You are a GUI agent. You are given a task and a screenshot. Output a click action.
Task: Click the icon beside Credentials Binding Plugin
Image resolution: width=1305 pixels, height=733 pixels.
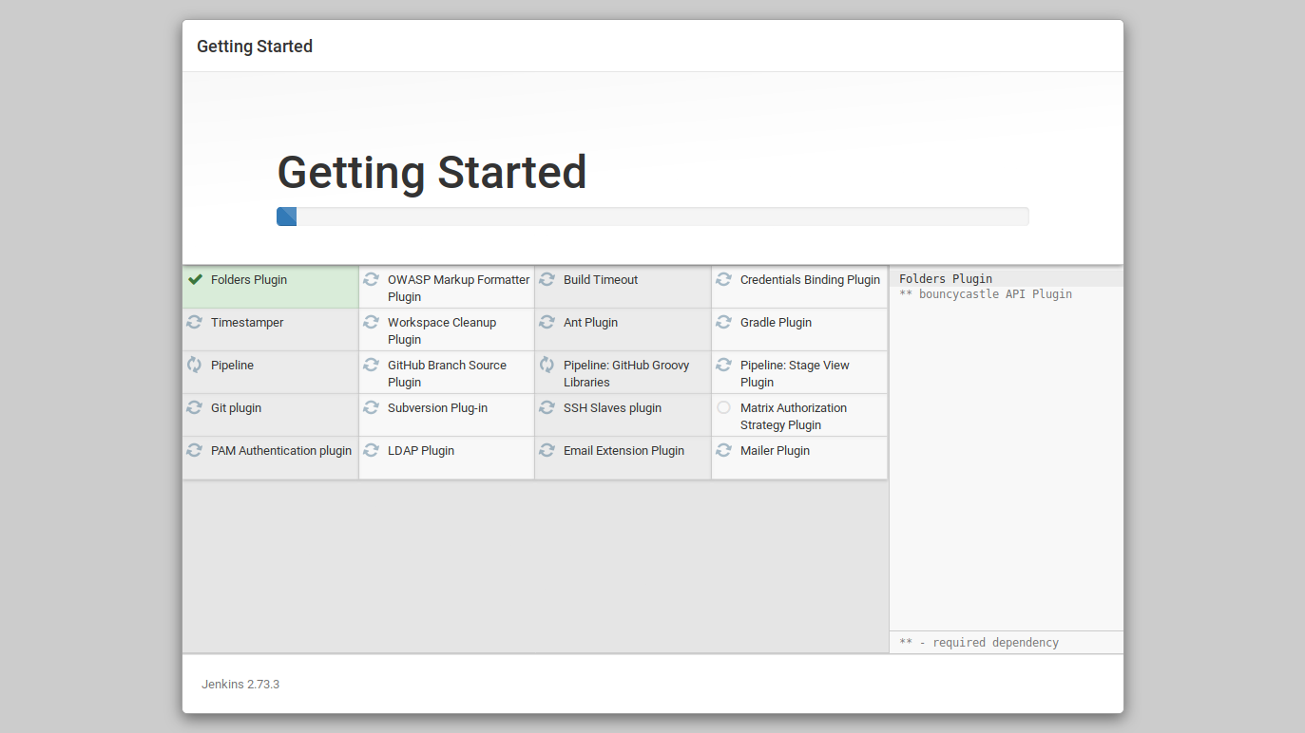coord(723,279)
